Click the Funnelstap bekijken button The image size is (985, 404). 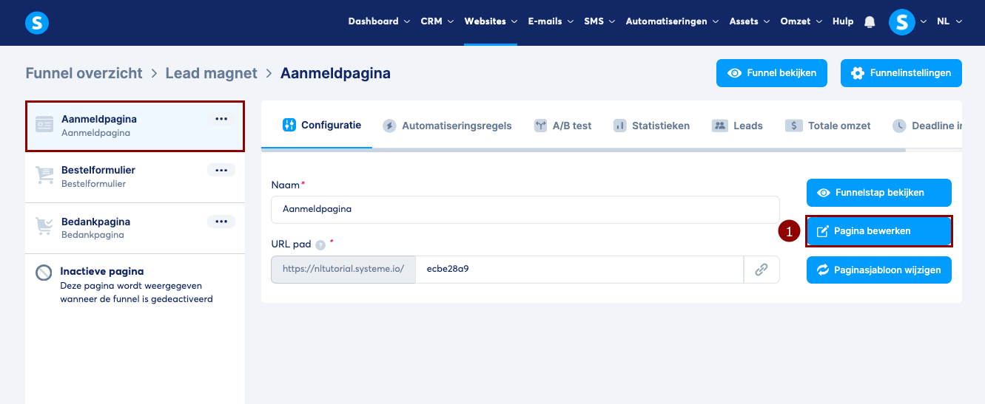879,193
